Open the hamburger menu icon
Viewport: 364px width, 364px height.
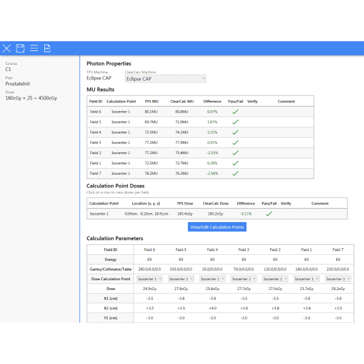tap(34, 48)
